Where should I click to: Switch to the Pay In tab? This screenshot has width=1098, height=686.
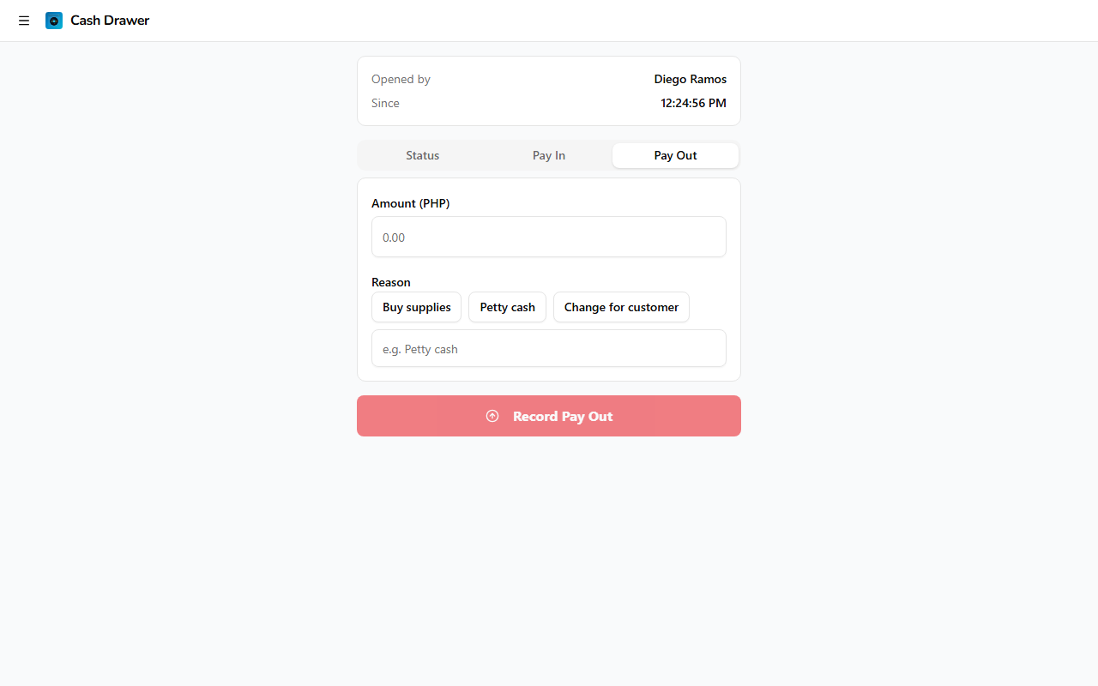coord(549,155)
